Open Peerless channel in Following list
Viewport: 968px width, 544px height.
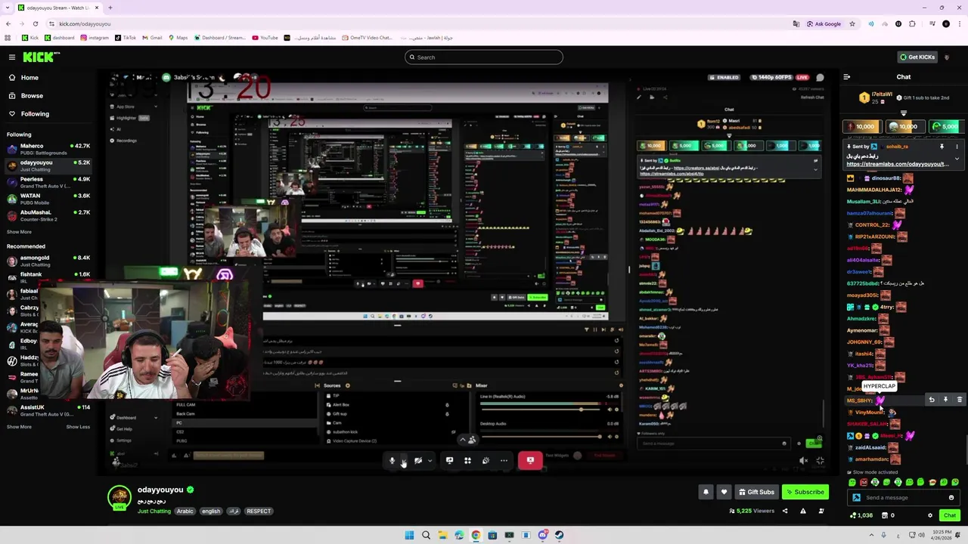(48, 182)
